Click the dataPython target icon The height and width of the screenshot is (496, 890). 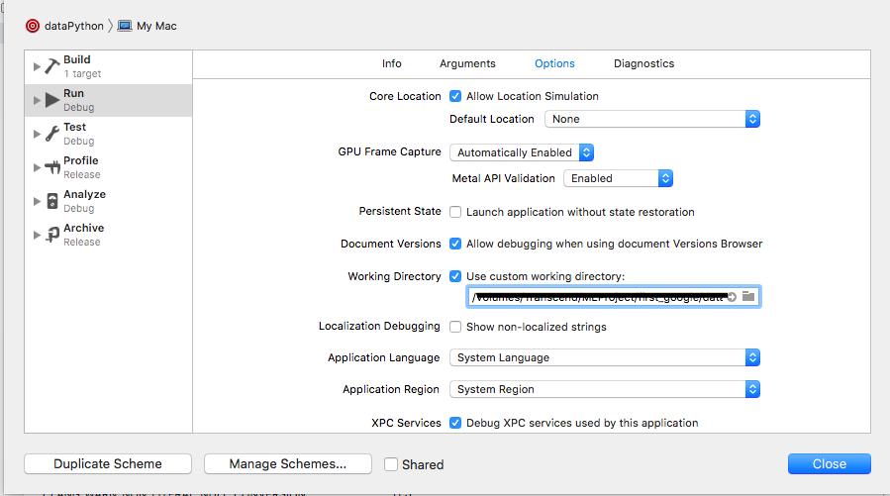[x=33, y=26]
